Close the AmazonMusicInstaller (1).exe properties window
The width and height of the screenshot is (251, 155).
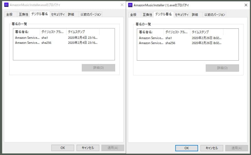(246, 5)
